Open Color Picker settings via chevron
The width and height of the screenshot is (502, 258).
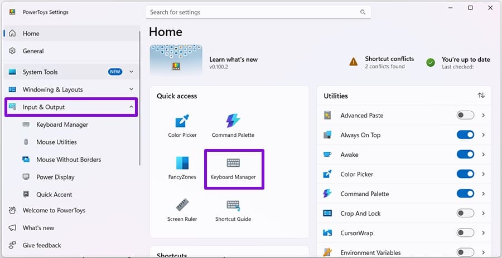(x=484, y=174)
